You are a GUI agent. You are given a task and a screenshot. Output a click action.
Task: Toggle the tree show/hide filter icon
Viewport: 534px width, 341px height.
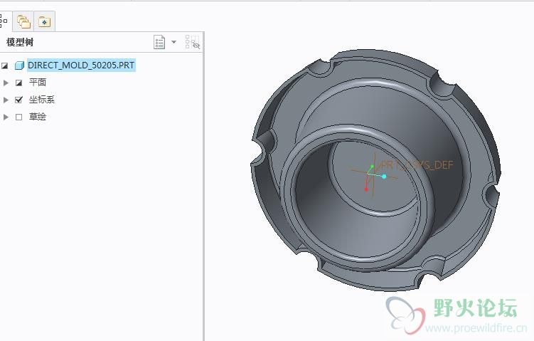click(x=193, y=42)
